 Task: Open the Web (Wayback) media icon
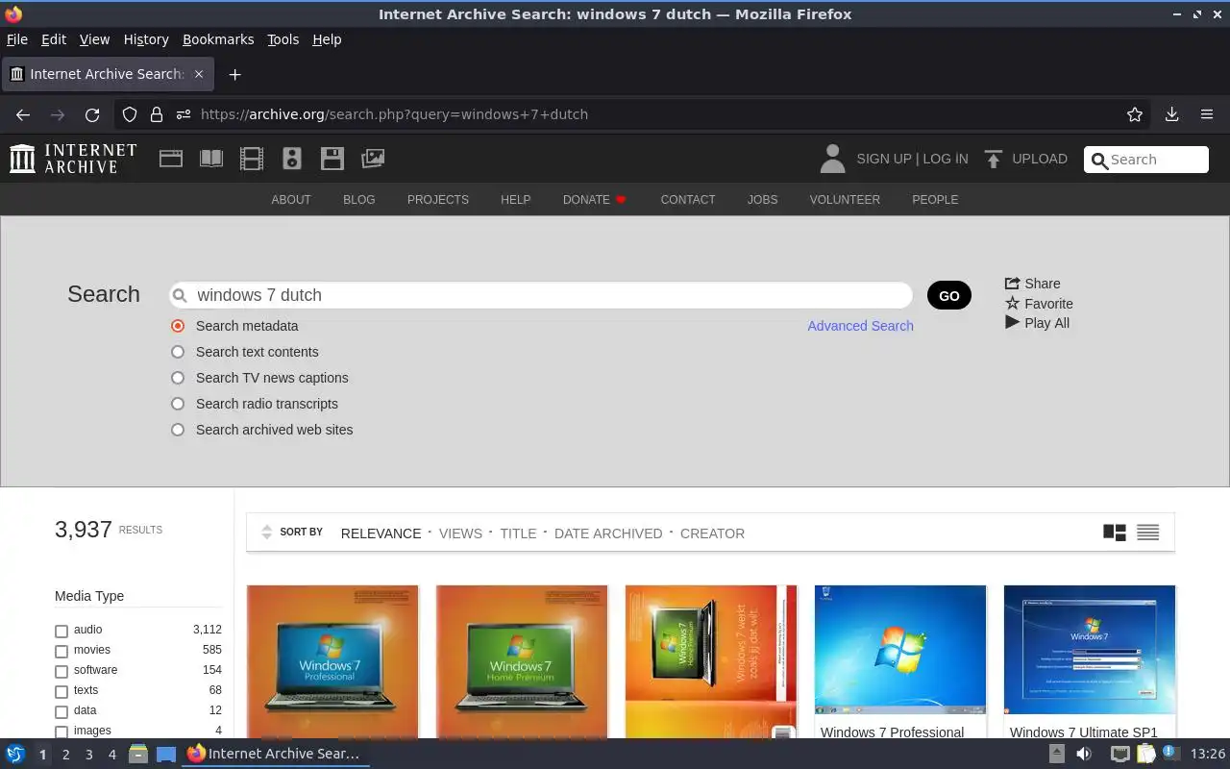171,159
